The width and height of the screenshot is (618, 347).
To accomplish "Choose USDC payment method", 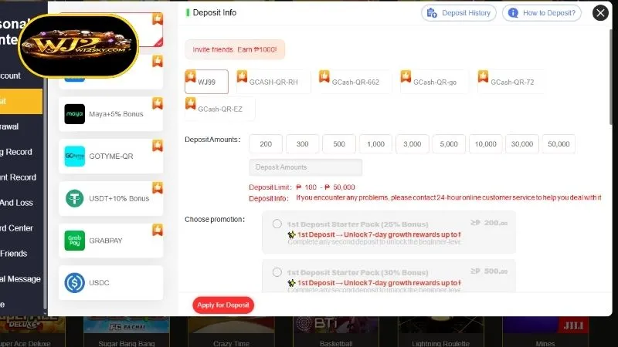I will [110, 282].
